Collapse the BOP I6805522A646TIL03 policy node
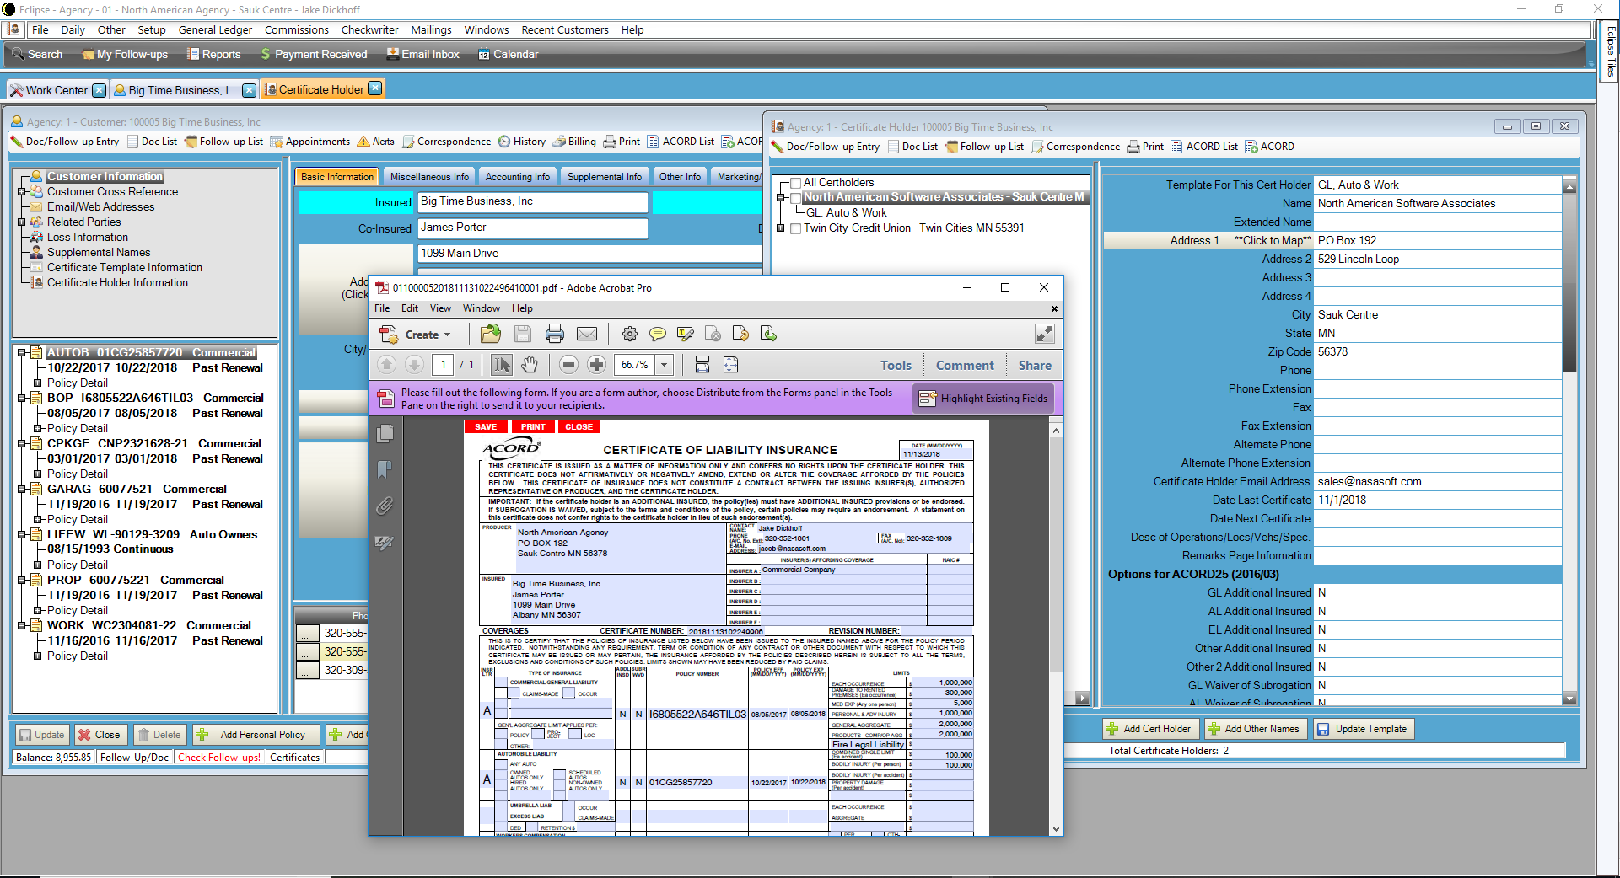This screenshot has height=878, width=1620. pos(22,399)
